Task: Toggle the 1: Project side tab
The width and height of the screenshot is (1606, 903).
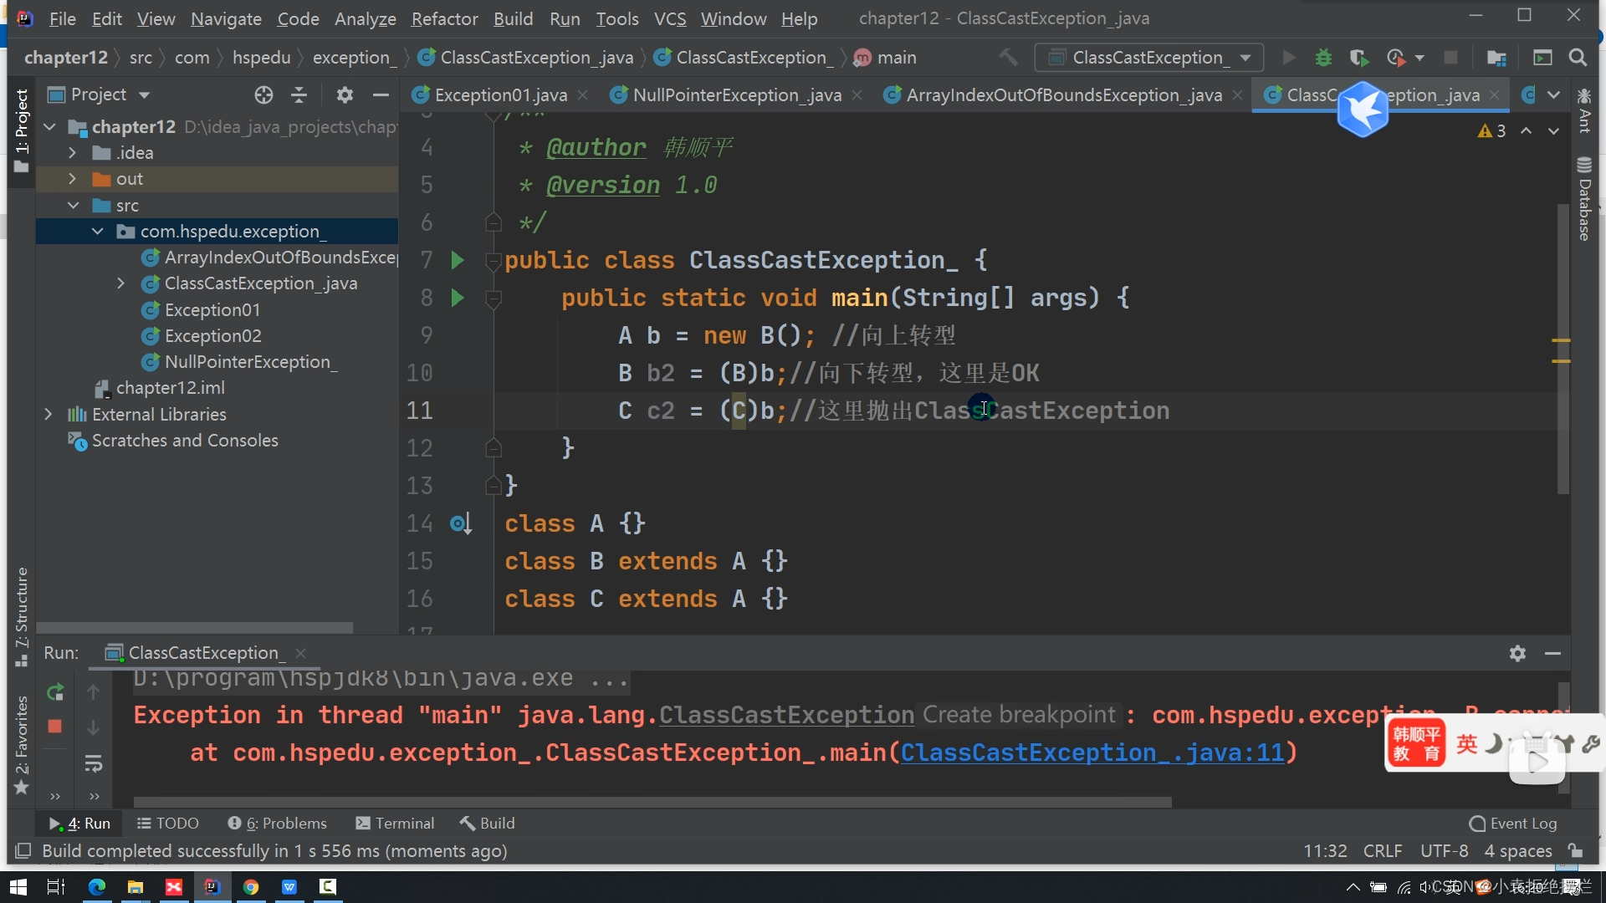Action: [x=22, y=130]
